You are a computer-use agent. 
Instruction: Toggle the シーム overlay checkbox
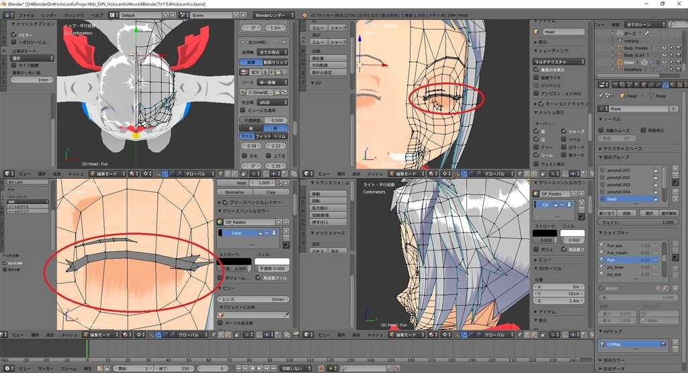(x=536, y=155)
